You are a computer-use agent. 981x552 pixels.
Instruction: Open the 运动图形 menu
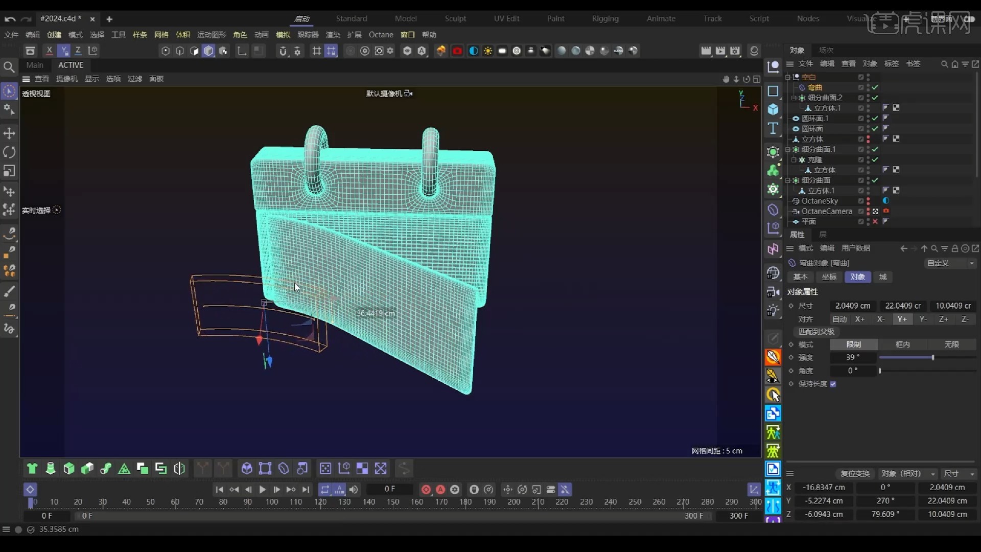212,35
